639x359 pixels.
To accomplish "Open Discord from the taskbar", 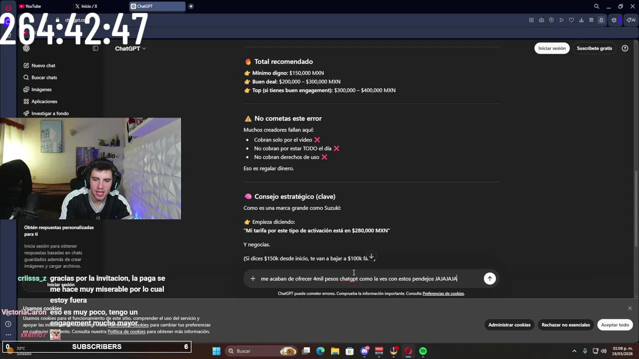I will (364, 351).
